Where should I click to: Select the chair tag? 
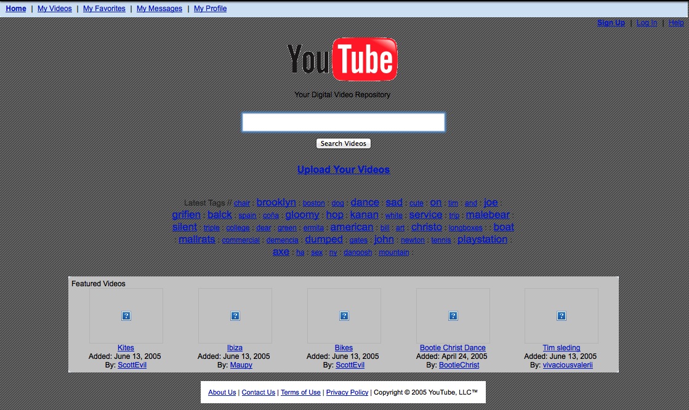242,203
